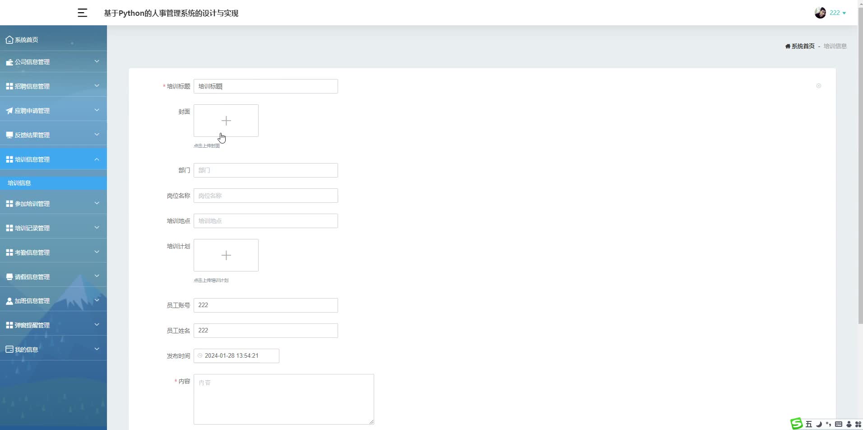Click the 招聘信息管理 grid icon
863x430 pixels.
(x=9, y=86)
